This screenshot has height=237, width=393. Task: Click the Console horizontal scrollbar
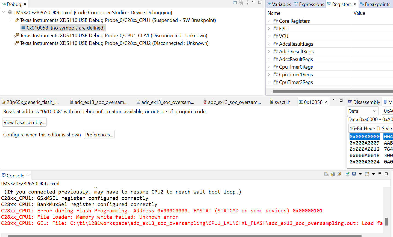coord(184,235)
